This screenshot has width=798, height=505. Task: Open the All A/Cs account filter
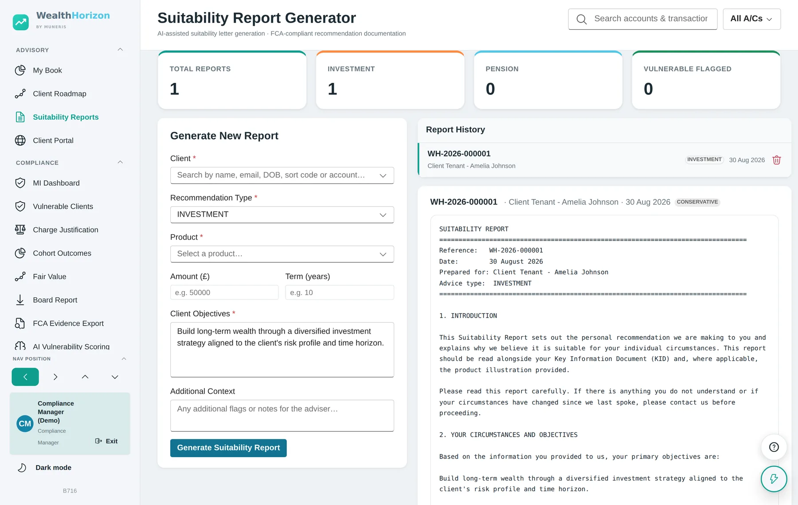(x=751, y=19)
